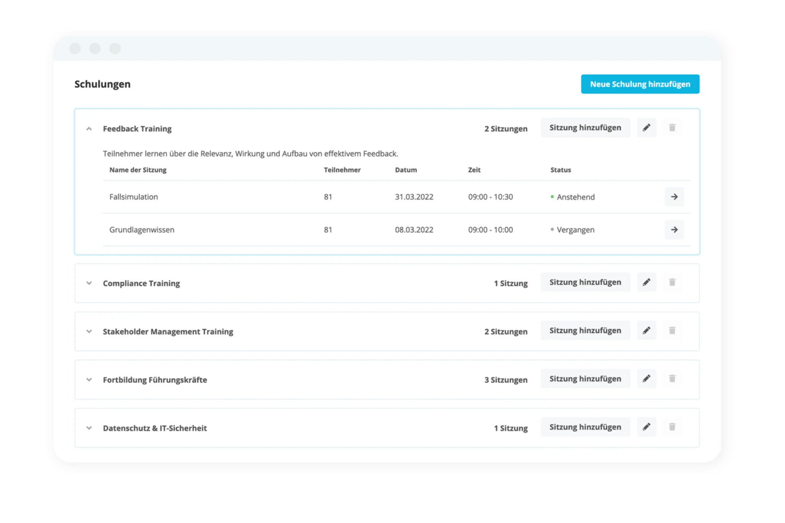Open Grundlagenwissen session via arrow icon

(x=674, y=230)
